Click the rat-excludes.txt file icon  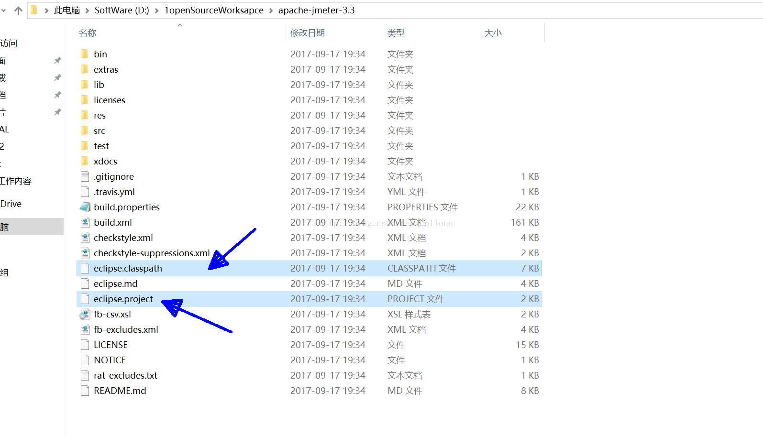85,375
